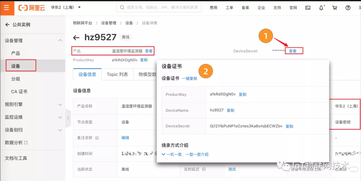Click the 烧录方式介绍 heading
361x181 pixels.
click(175, 145)
